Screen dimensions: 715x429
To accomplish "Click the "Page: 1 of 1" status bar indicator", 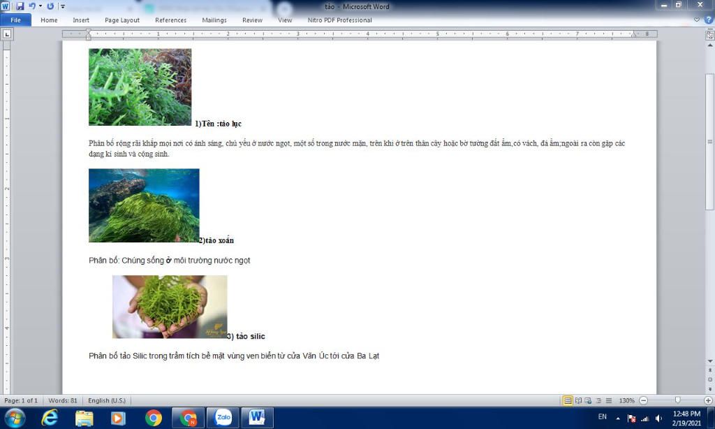I will tap(21, 401).
